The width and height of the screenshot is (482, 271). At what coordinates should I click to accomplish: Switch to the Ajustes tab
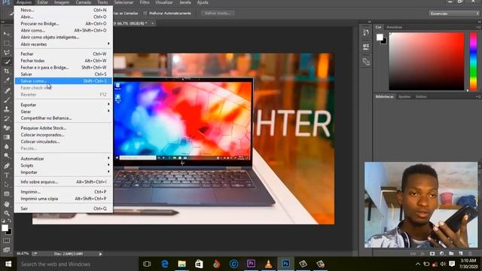(x=404, y=96)
